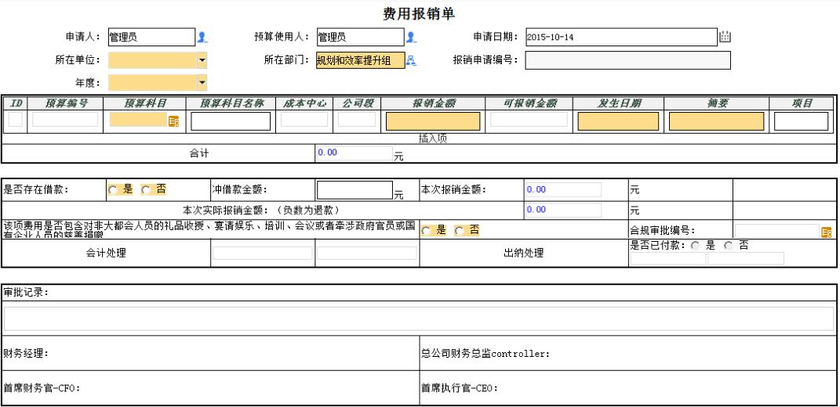The image size is (840, 407).
Task: Select 是 for gifts to non-company personnel question
Action: click(x=425, y=231)
